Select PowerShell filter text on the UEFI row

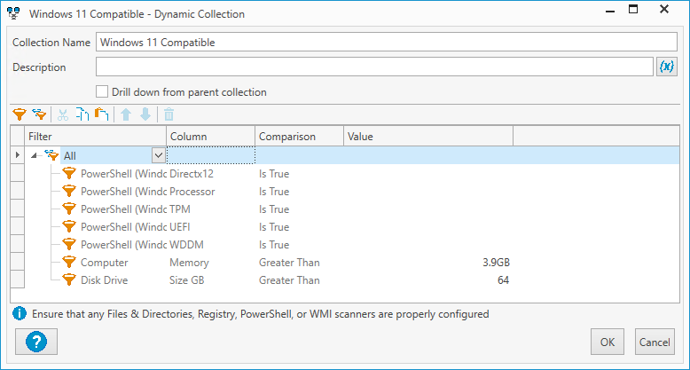pyautogui.click(x=123, y=227)
